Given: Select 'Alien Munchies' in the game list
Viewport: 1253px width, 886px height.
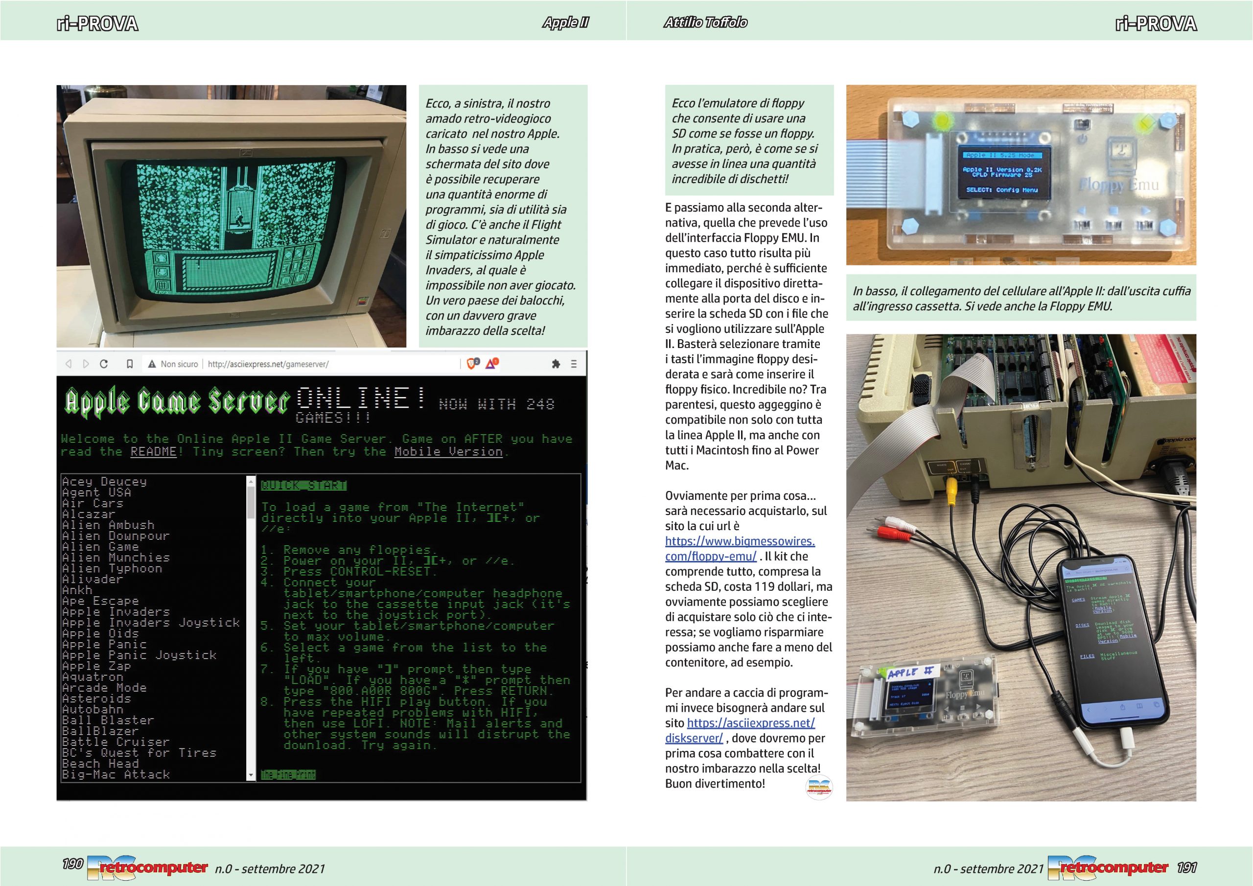Looking at the screenshot, I should pos(116,558).
